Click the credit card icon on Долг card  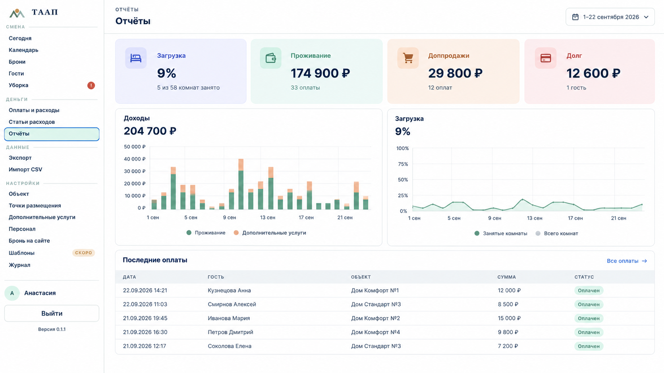pyautogui.click(x=546, y=58)
